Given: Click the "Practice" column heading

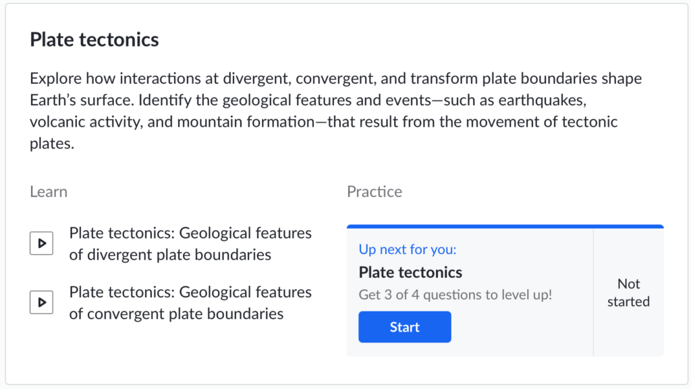Looking at the screenshot, I should click(x=375, y=191).
